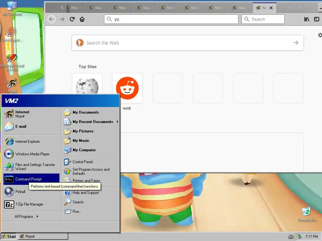Open My Computer from Start menu
This screenshot has height=241, width=322.
click(91, 150)
